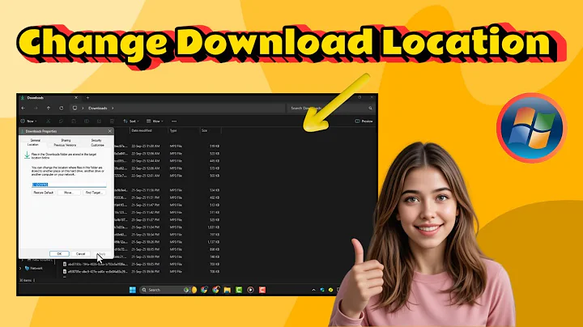Open the New item dropdown
The height and width of the screenshot is (327, 583).
pos(28,121)
